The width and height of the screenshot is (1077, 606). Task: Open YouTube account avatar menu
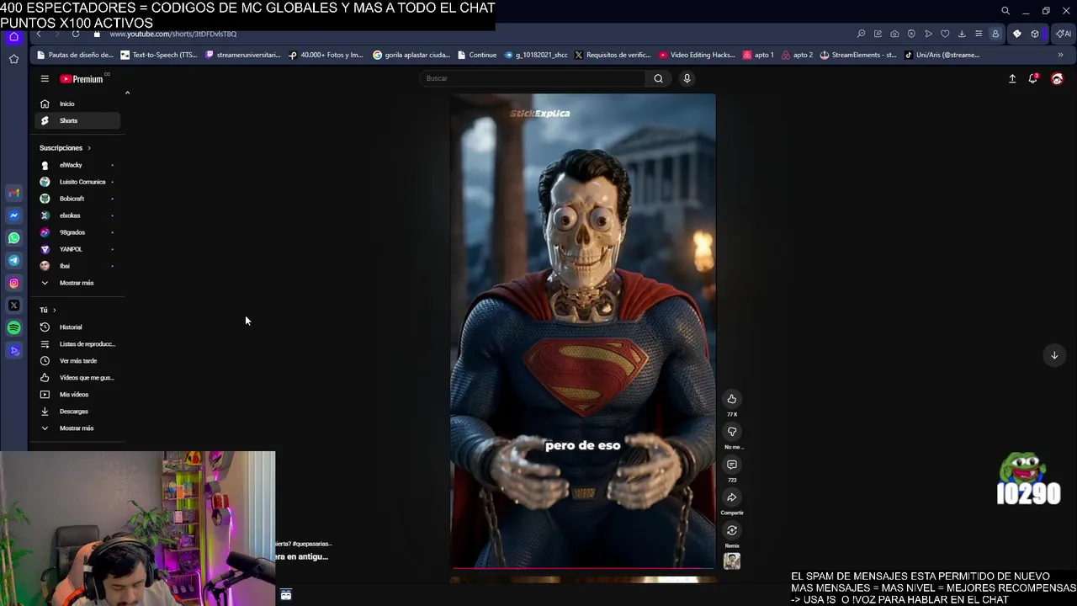[x=1057, y=78]
